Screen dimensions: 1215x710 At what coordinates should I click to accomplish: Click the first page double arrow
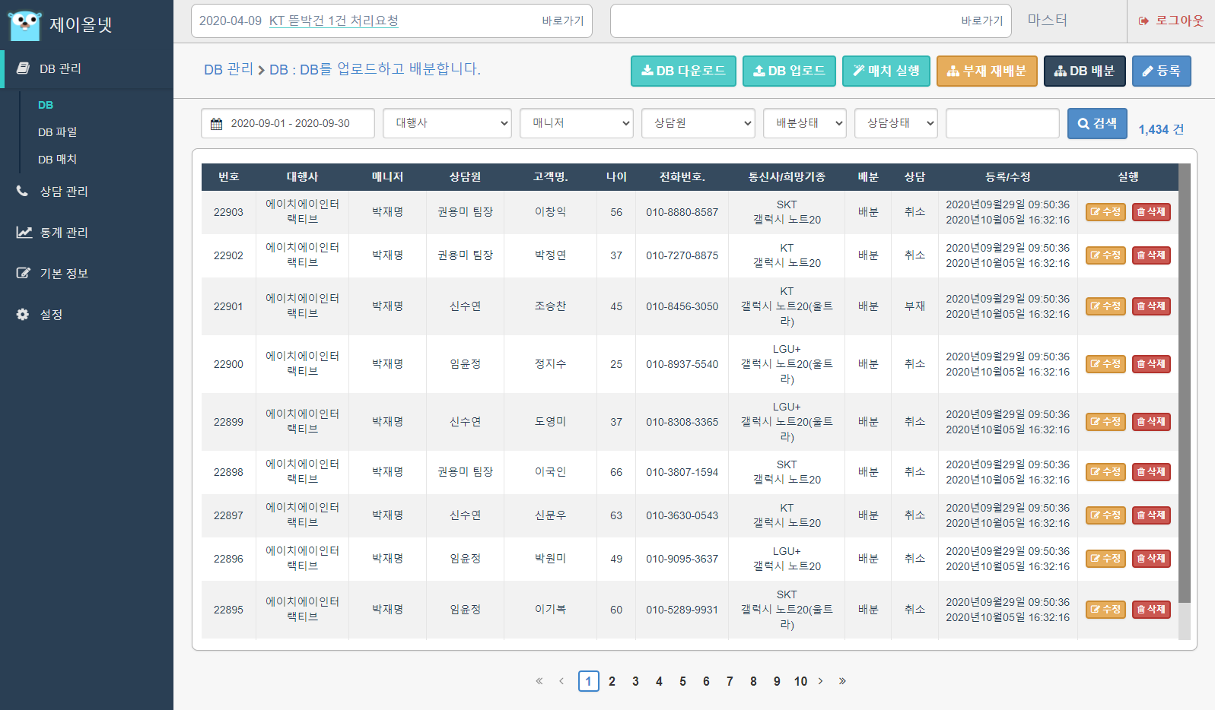pyautogui.click(x=539, y=681)
